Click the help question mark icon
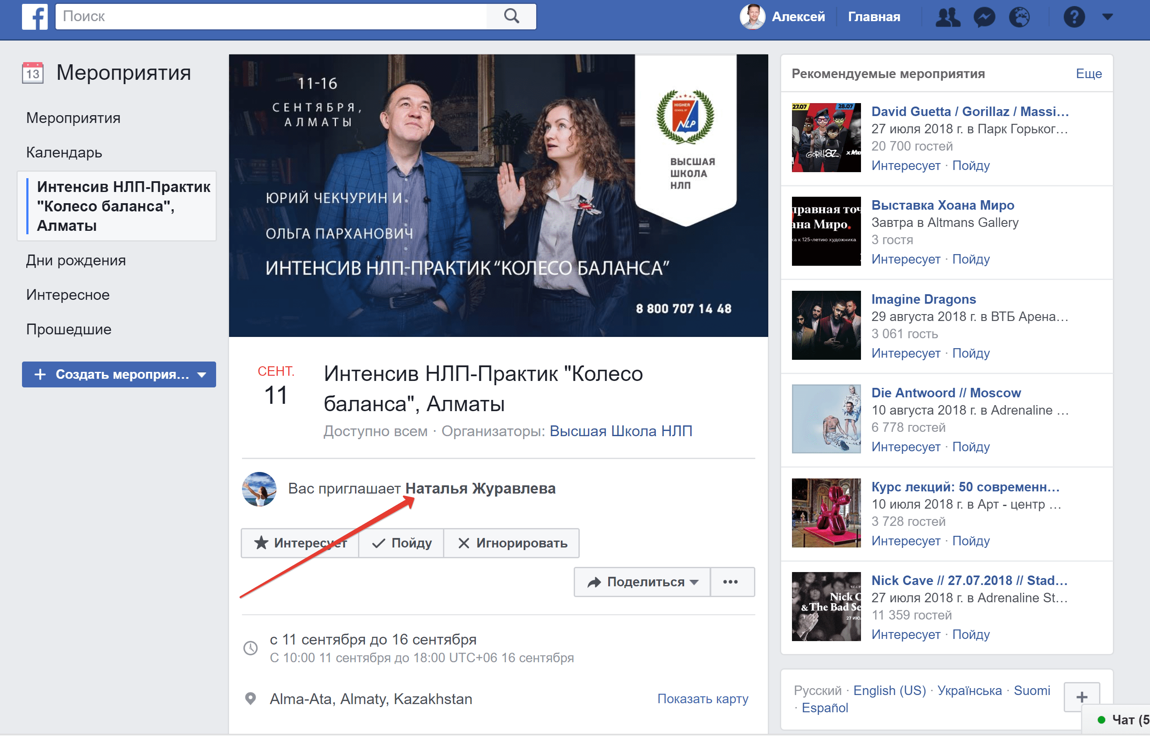The image size is (1150, 736). pos(1074,17)
